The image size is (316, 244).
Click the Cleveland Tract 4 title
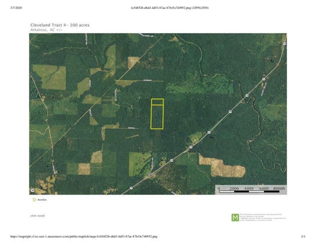(x=60, y=25)
